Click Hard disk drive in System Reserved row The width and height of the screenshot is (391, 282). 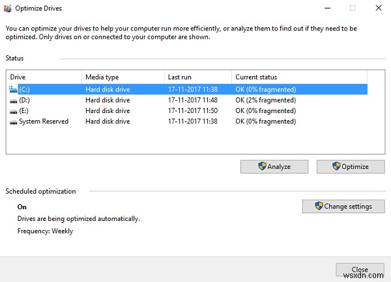pos(108,122)
